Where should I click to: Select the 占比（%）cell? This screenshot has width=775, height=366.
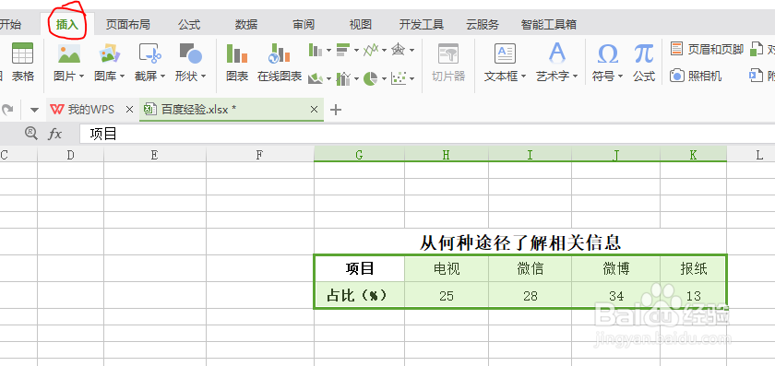[359, 295]
